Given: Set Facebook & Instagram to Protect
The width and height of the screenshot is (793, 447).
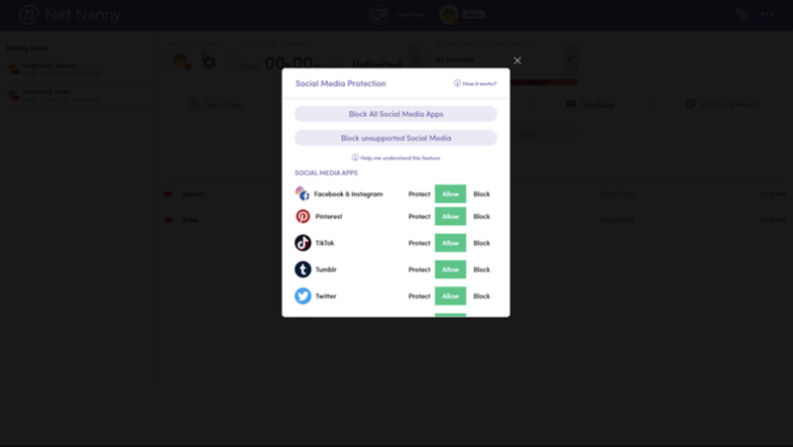Looking at the screenshot, I should click(x=419, y=194).
